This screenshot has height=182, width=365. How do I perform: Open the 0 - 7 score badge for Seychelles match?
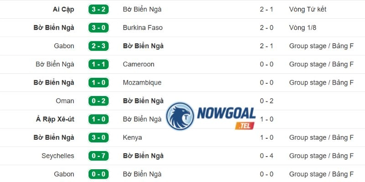click(99, 156)
